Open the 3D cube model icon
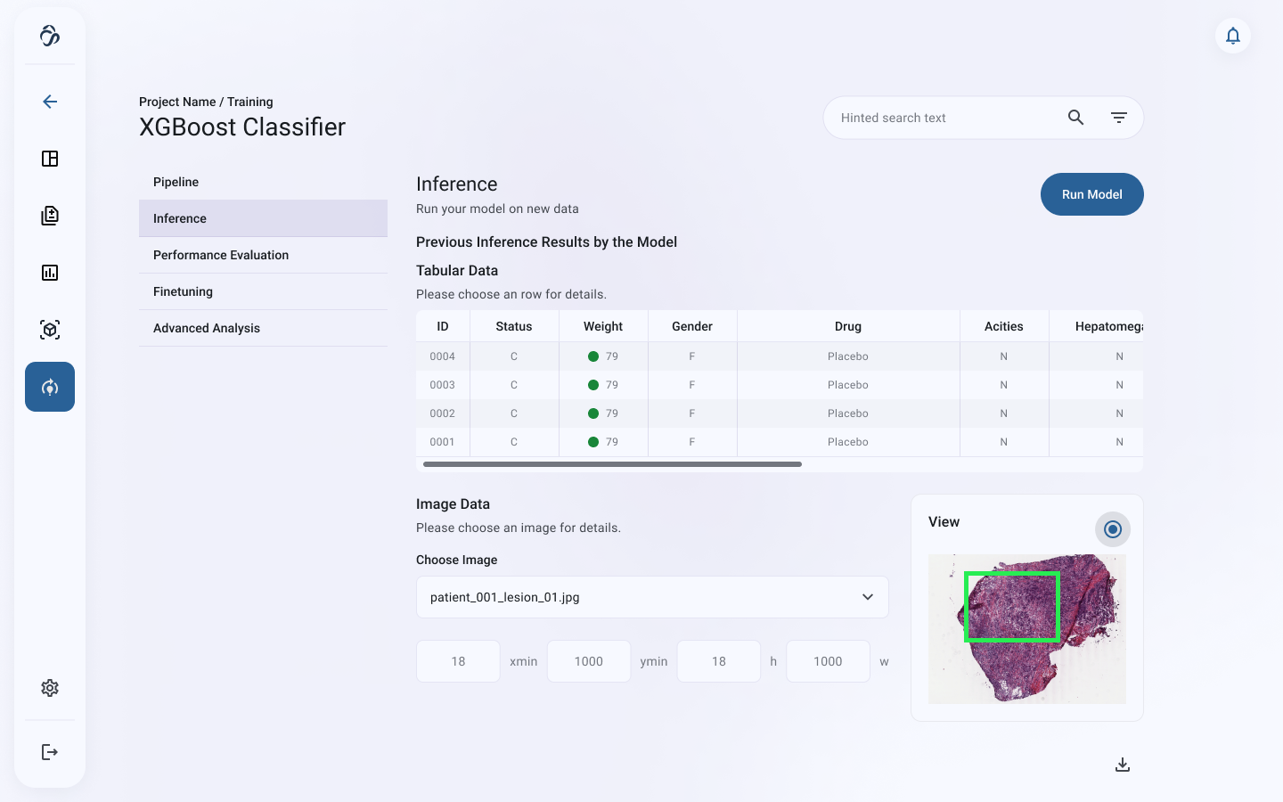The width and height of the screenshot is (1283, 802). 50,330
